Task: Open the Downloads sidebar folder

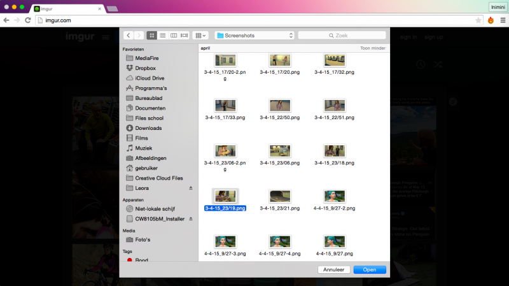Action: click(148, 128)
